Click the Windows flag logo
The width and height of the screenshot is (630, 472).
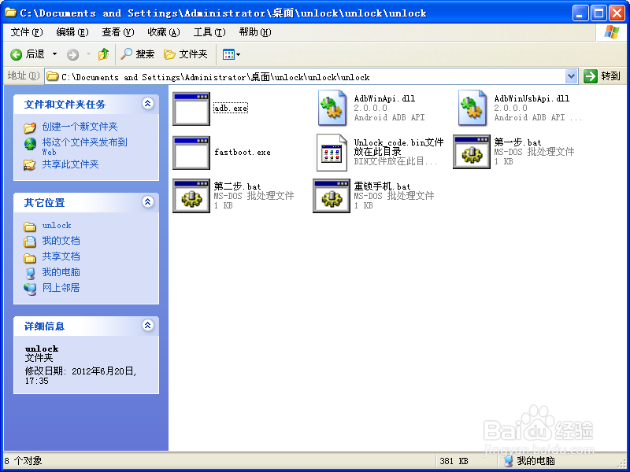coord(612,32)
